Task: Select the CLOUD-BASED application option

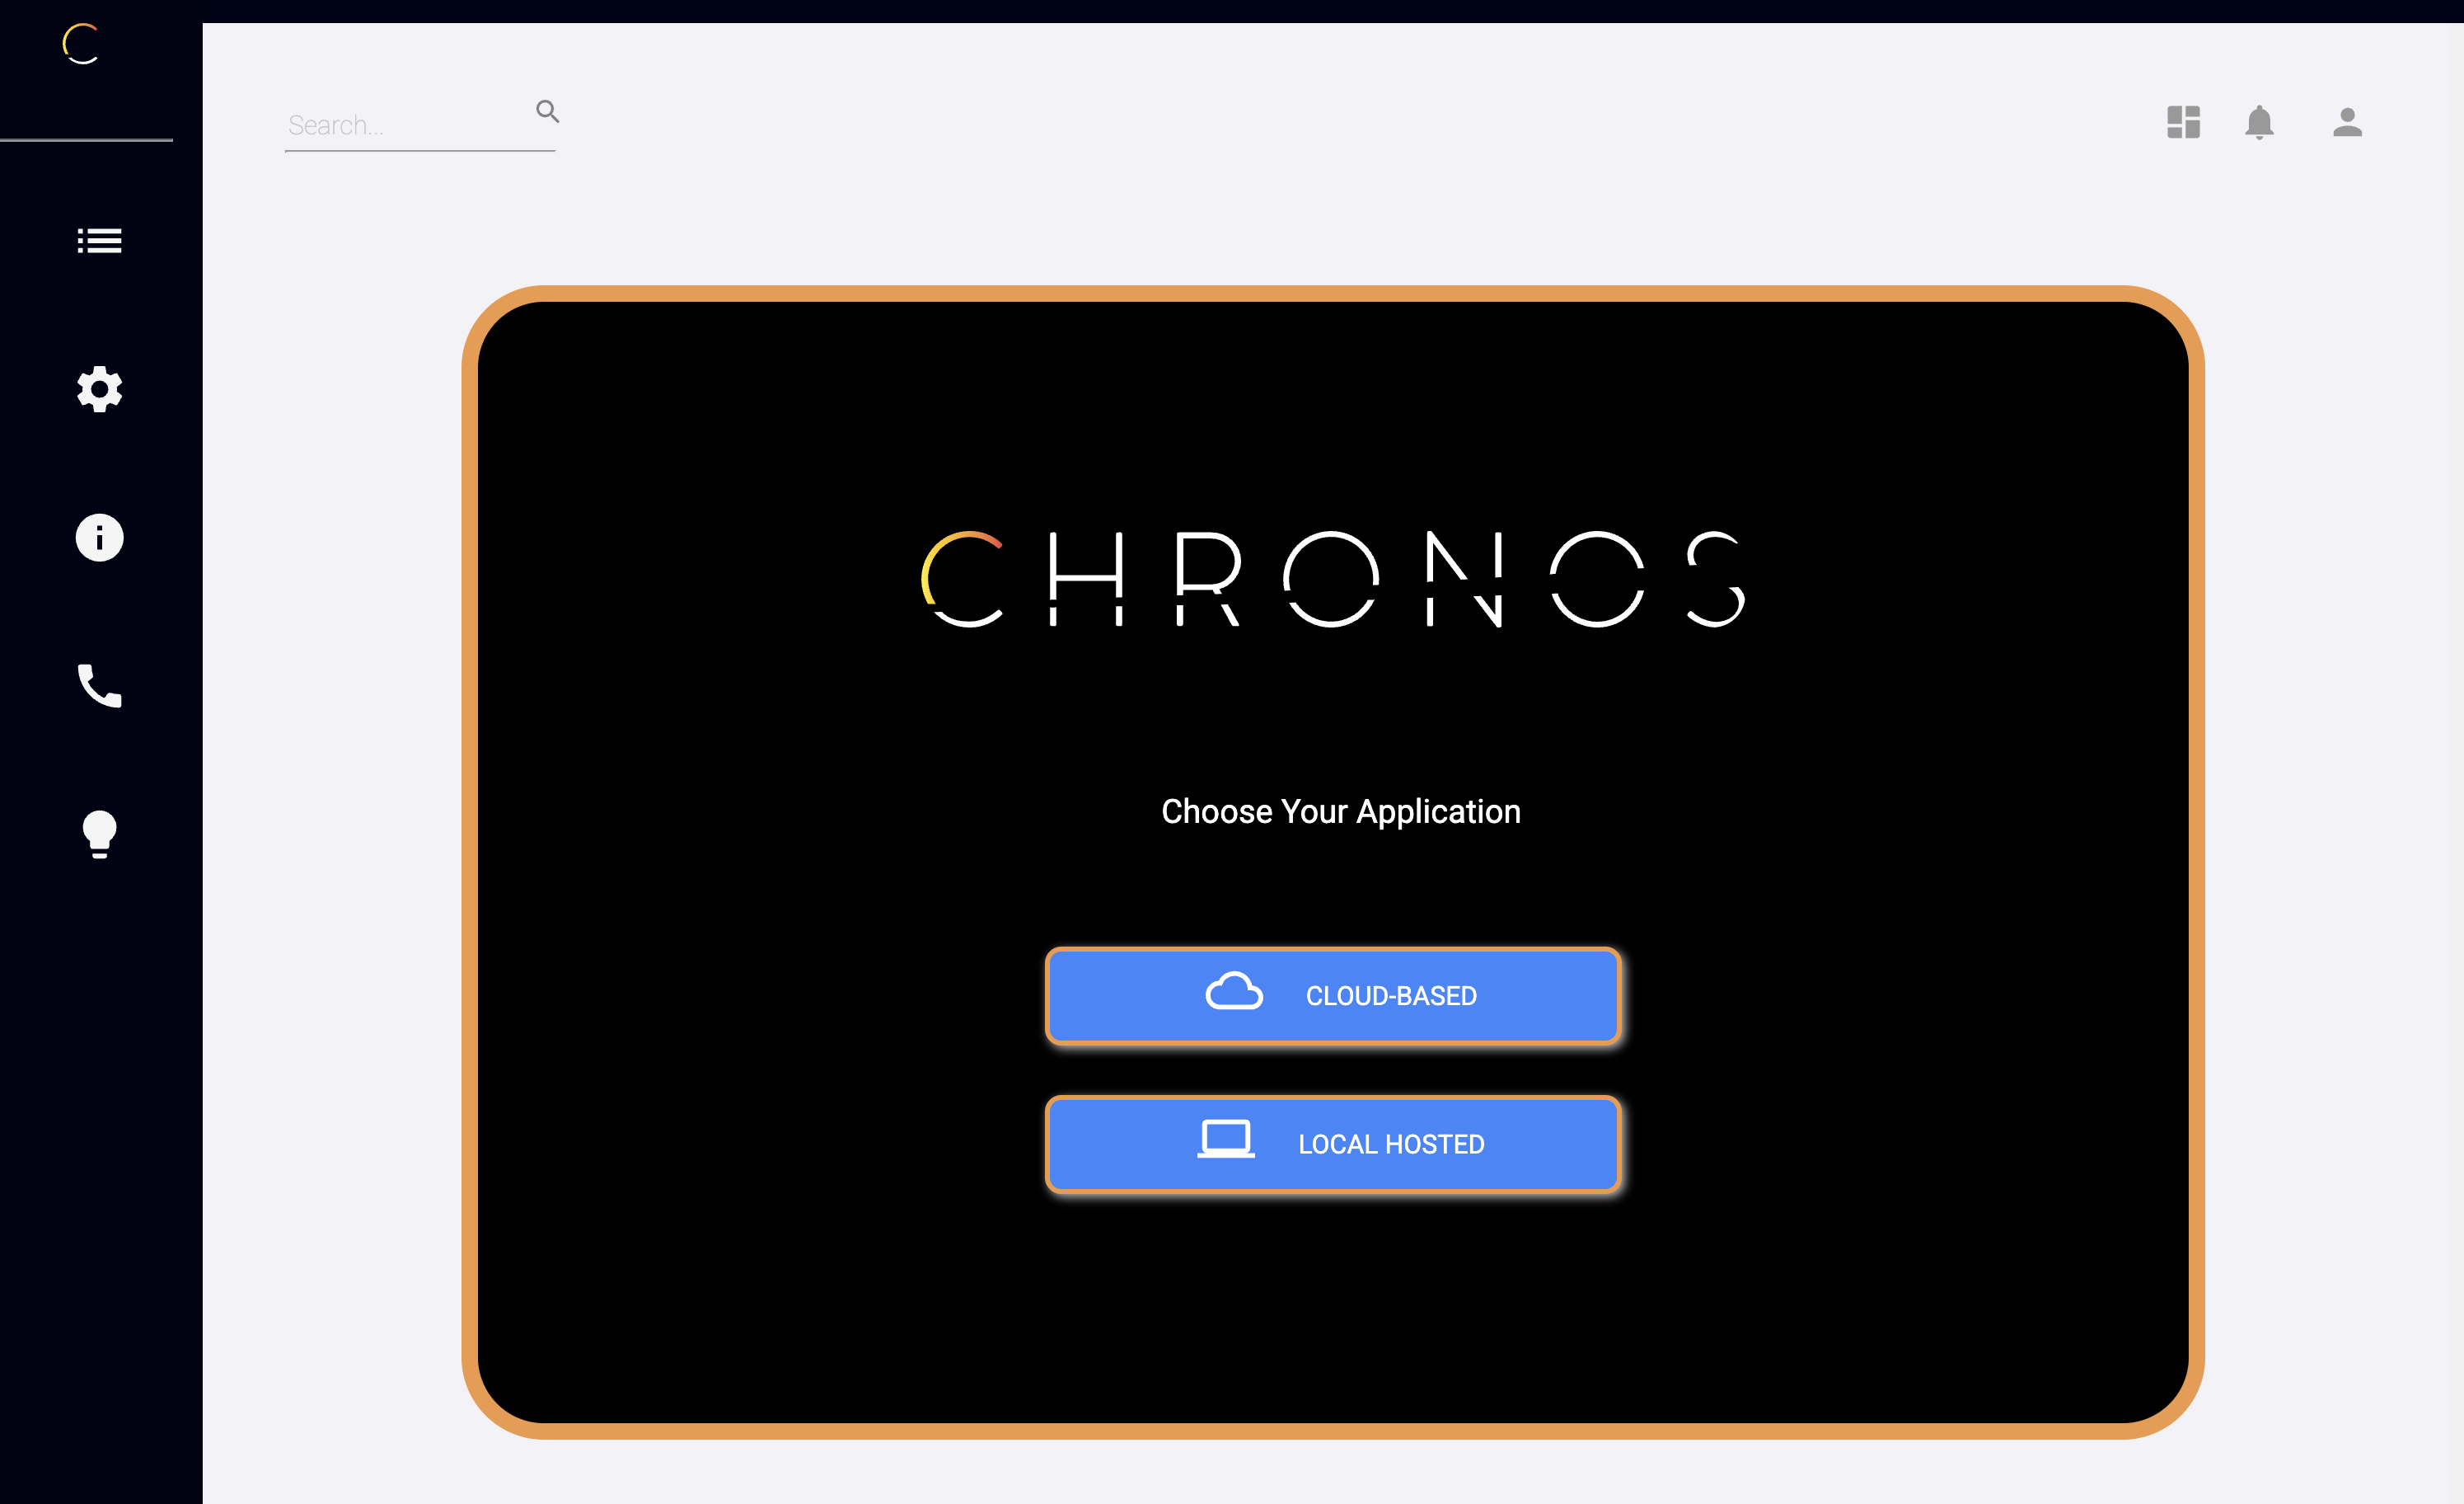Action: click(1333, 996)
